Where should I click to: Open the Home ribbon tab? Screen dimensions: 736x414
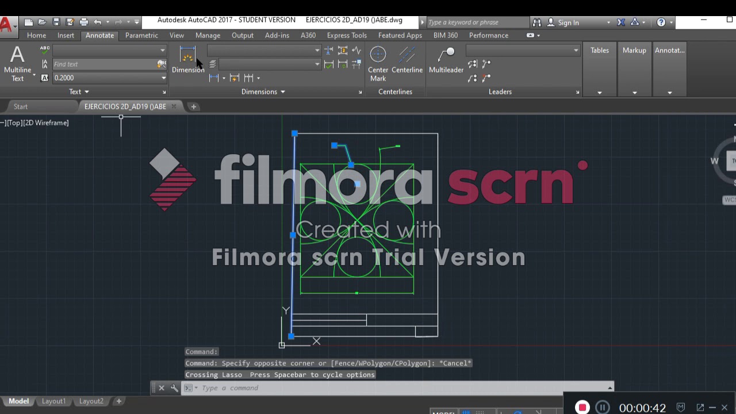[x=36, y=35]
